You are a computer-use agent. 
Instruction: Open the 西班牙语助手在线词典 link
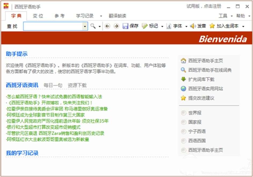[x=210, y=70]
